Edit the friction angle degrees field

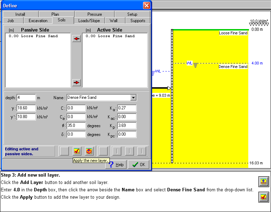76,125
